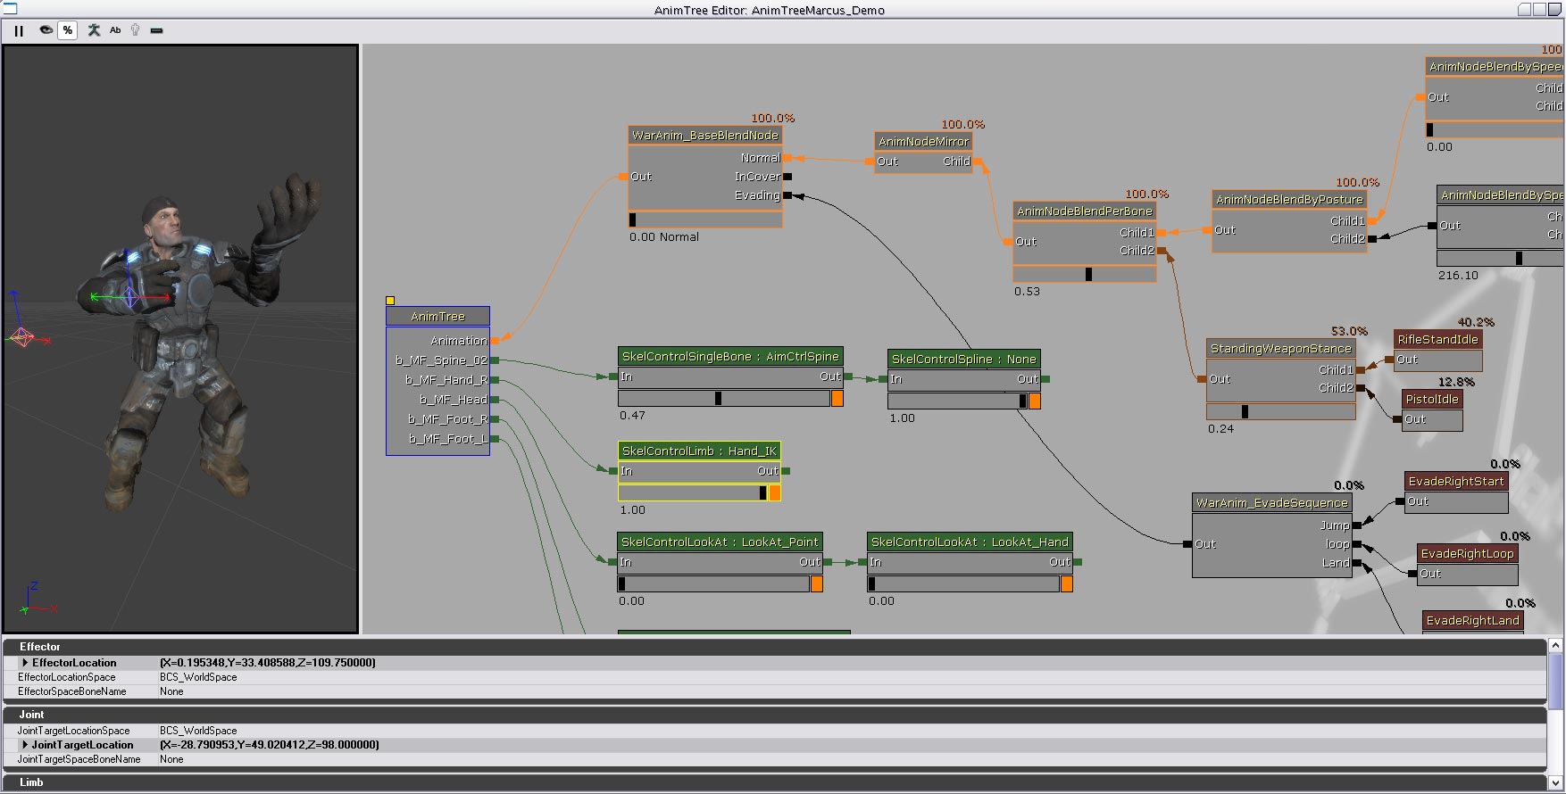Click the yellow square above AnimTree node

[x=390, y=301]
